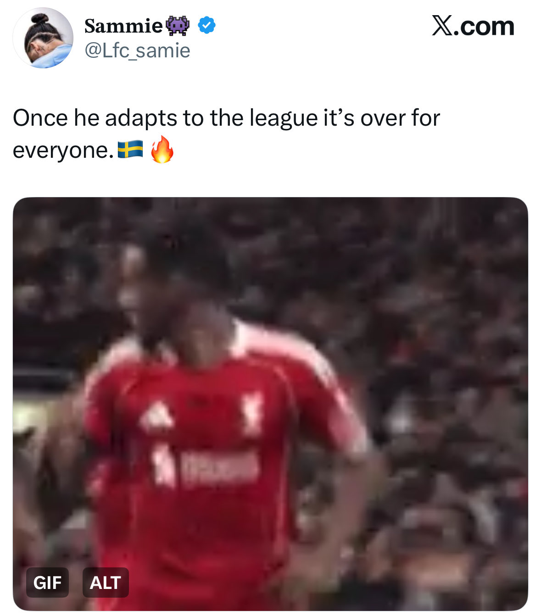Open Sammie's profile avatar picture

(43, 38)
